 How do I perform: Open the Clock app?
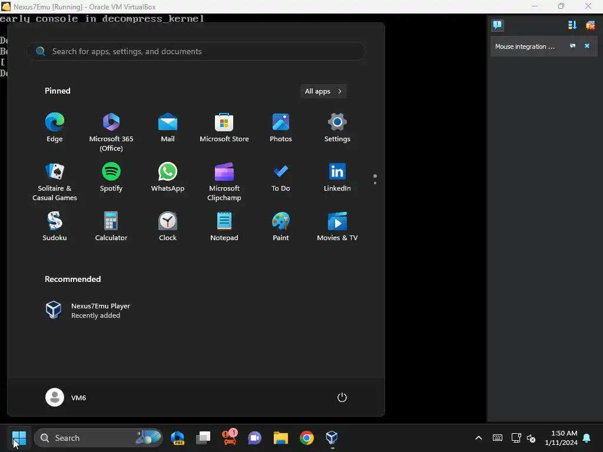click(x=168, y=227)
